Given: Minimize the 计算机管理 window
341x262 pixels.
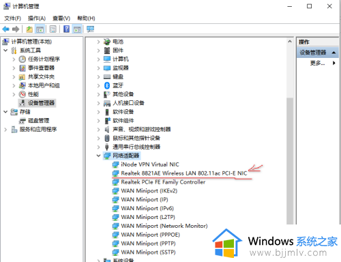Looking at the screenshot, I should tap(290, 6).
